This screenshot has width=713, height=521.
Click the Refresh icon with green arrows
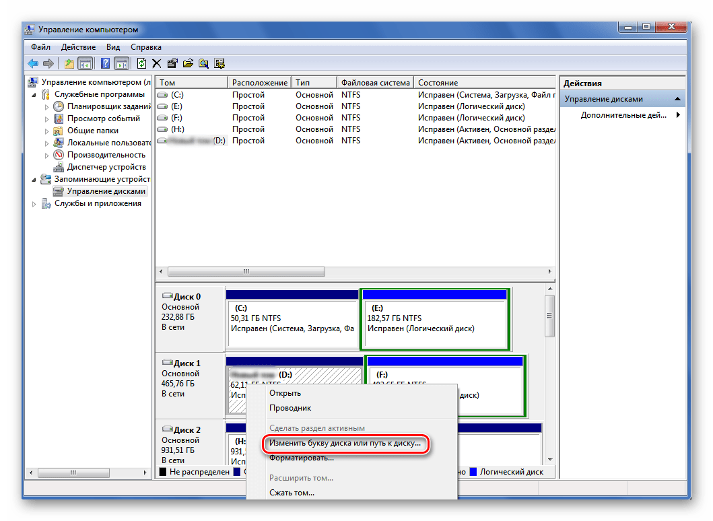[141, 63]
